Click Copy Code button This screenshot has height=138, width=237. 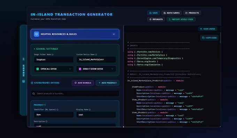[x=209, y=38]
